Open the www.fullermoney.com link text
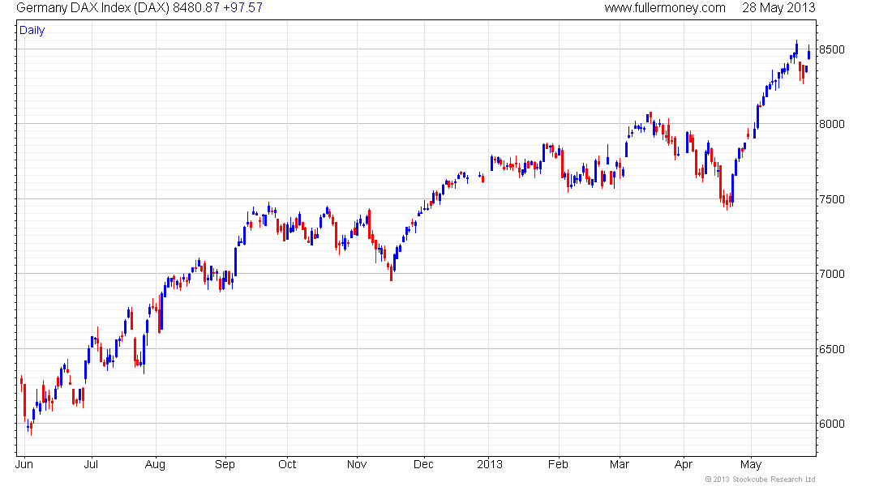 [x=664, y=8]
